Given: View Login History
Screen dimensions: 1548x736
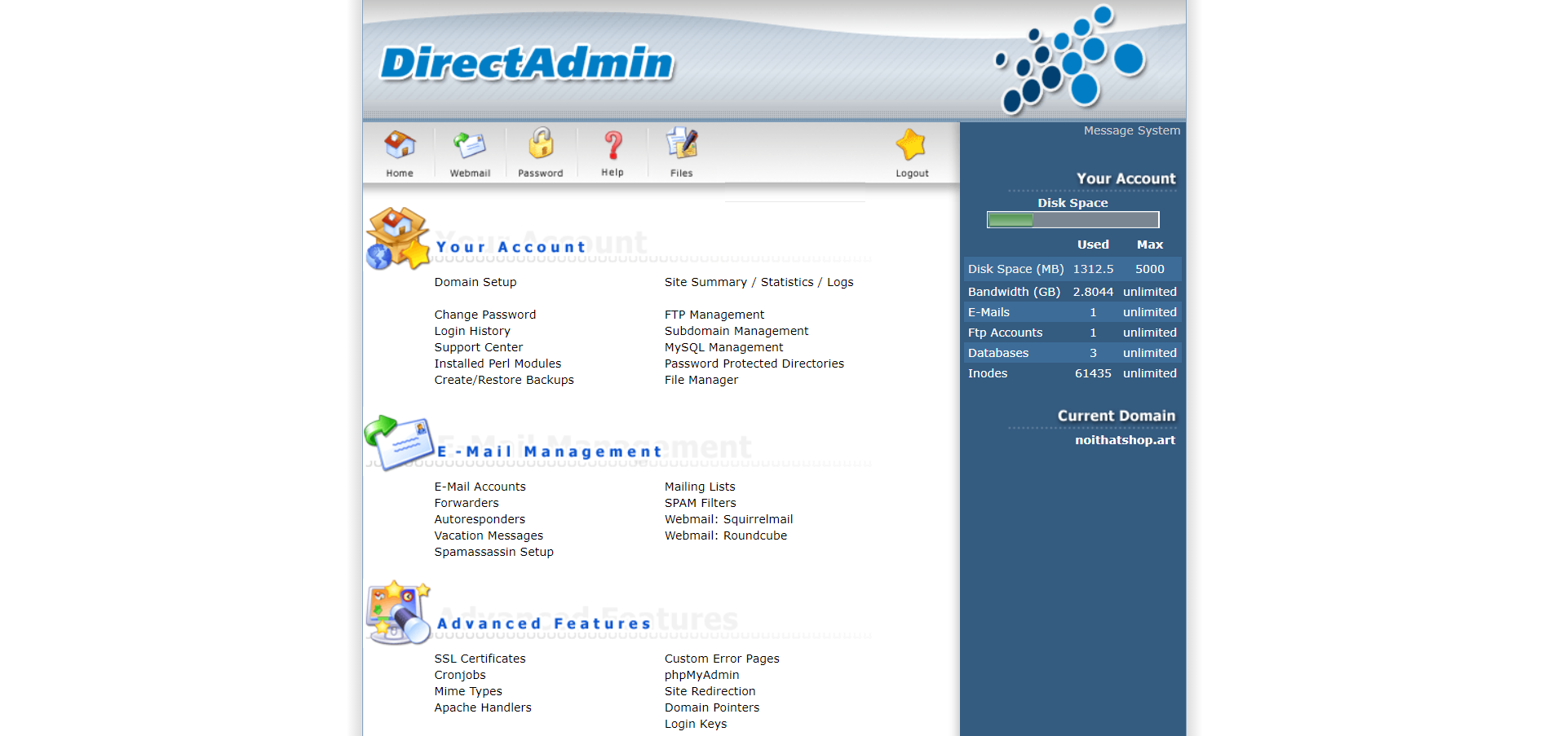Looking at the screenshot, I should 472,331.
